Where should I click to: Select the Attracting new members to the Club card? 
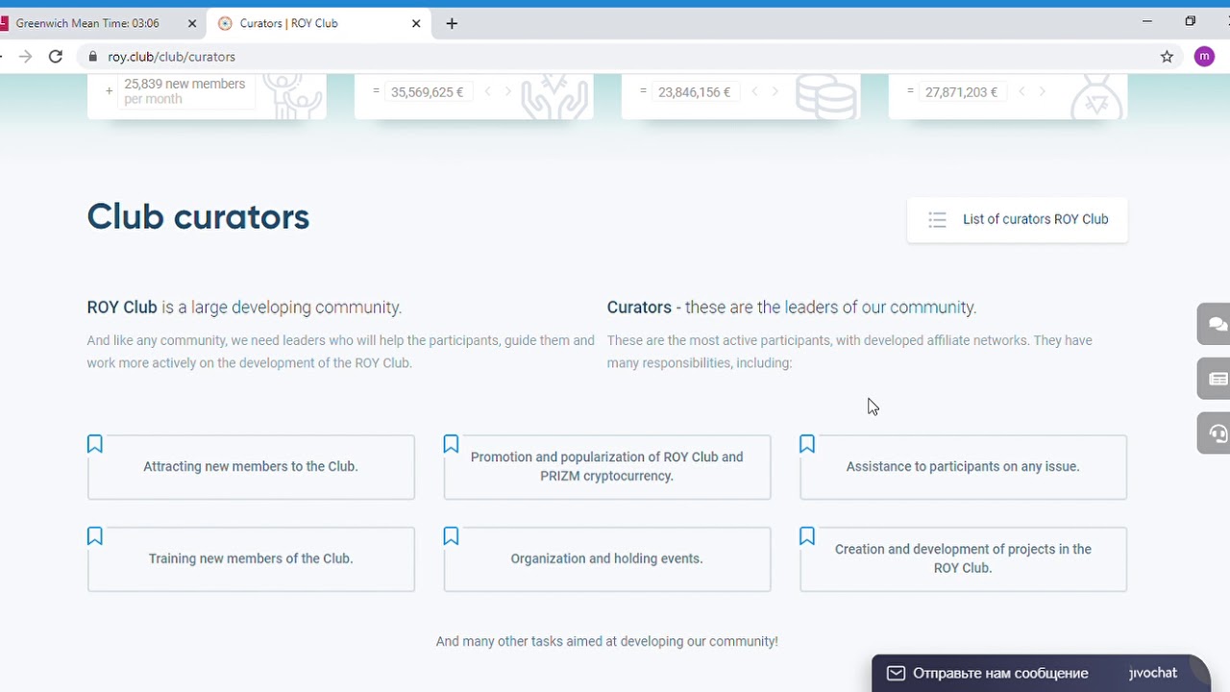pos(251,467)
